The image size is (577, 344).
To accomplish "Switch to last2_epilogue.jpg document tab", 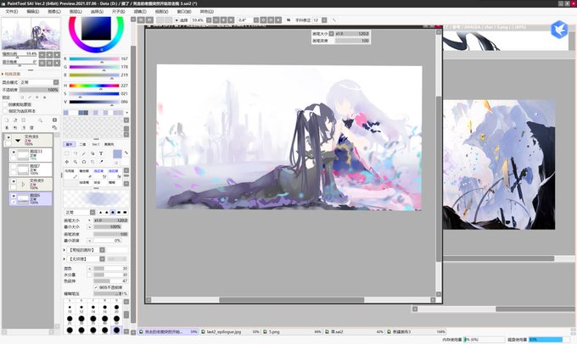I will pyautogui.click(x=230, y=331).
